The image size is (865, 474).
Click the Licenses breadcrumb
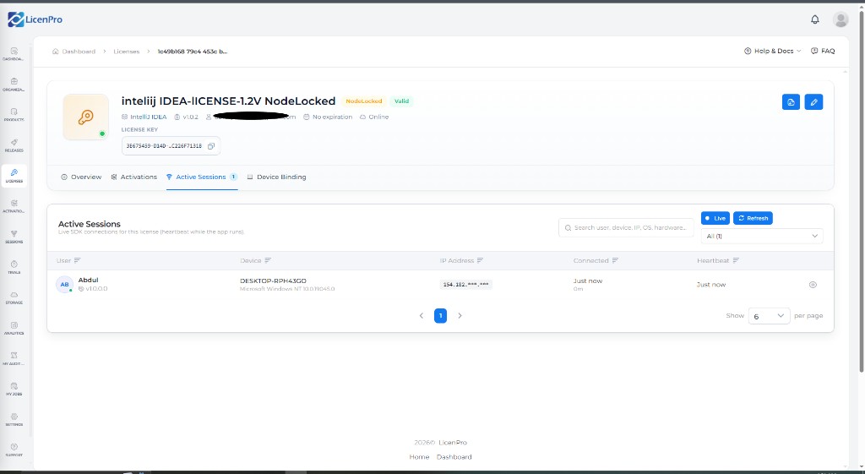(x=127, y=52)
